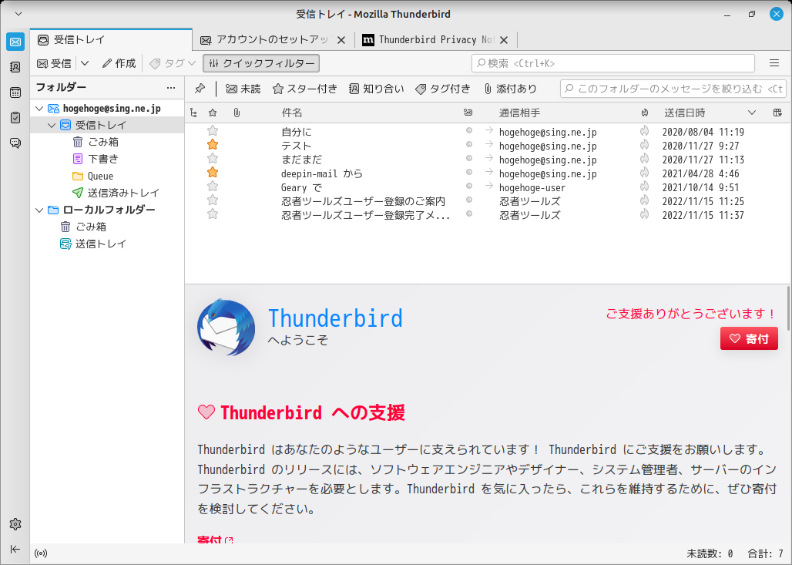792x565 pixels.
Task: Open column picker icon in message list
Action: tap(777, 113)
